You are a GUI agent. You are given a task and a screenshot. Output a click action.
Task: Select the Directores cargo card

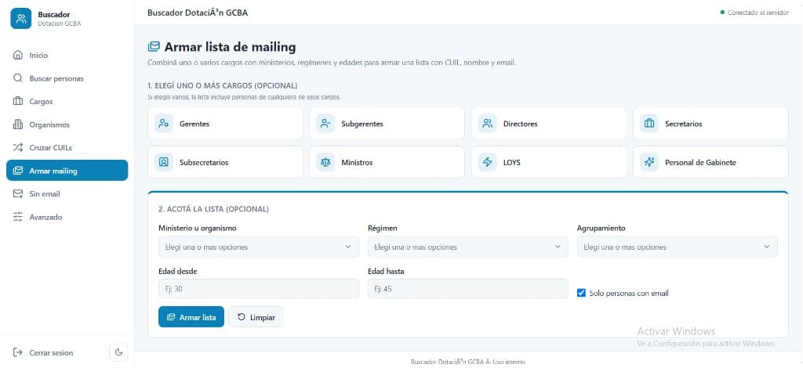(x=549, y=124)
